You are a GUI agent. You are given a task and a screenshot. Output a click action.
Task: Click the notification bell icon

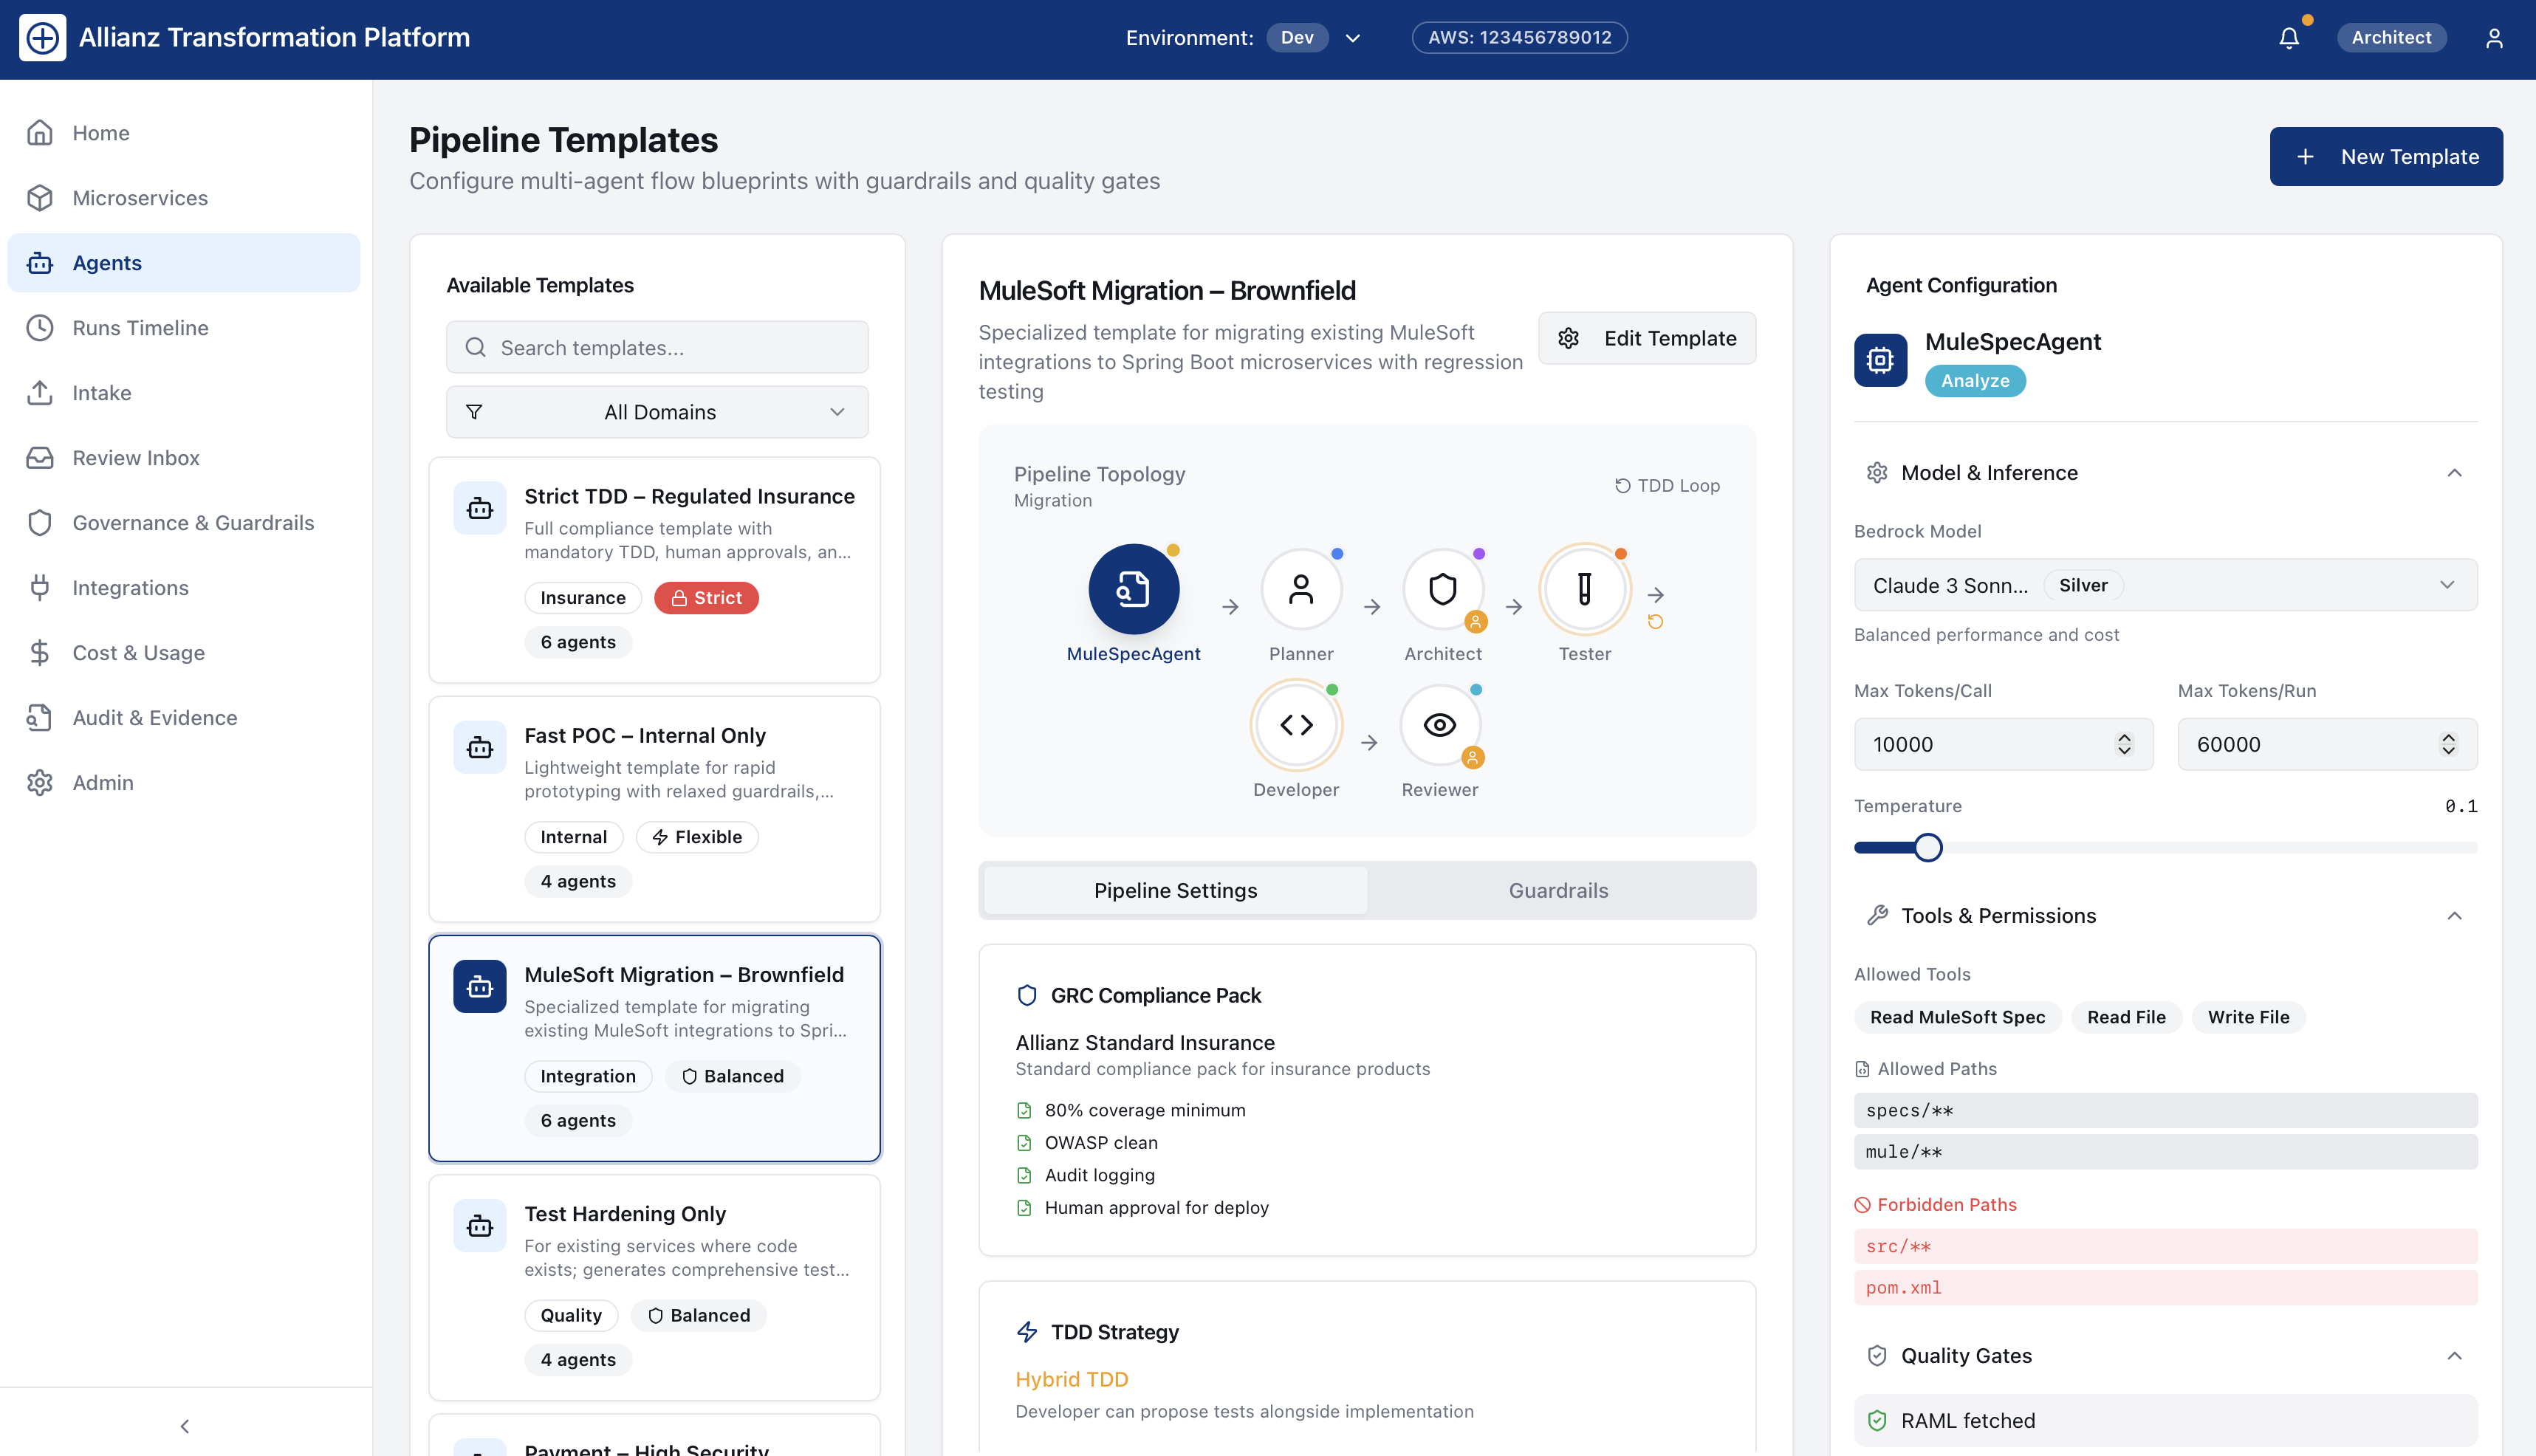[2288, 38]
